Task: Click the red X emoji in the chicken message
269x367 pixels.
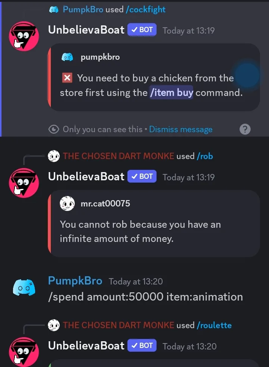Action: [x=67, y=78]
